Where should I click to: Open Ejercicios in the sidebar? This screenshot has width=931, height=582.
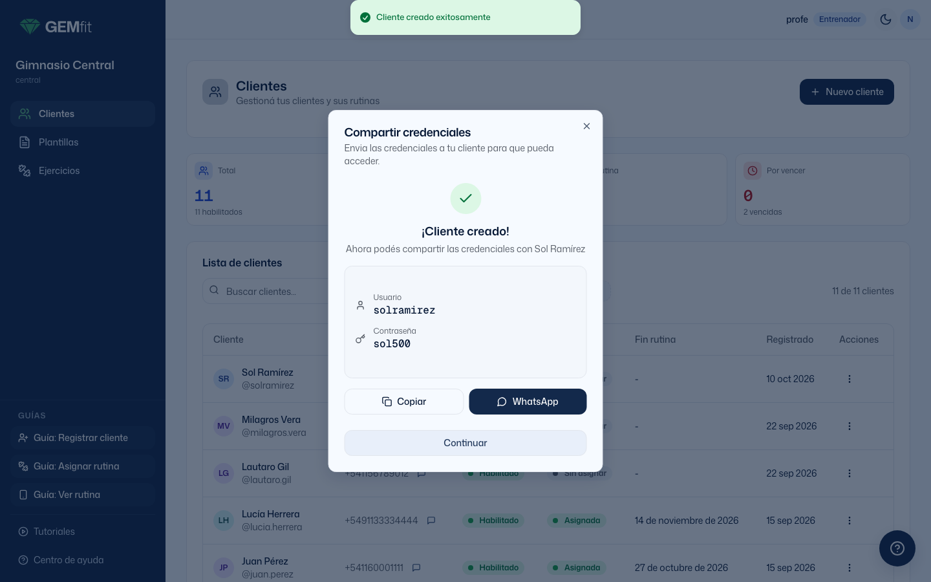83,171
